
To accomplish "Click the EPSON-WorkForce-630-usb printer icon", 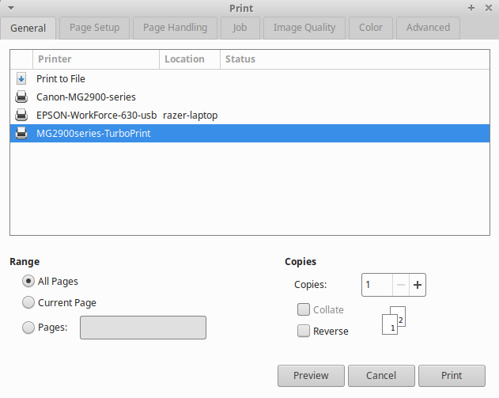I will point(21,116).
